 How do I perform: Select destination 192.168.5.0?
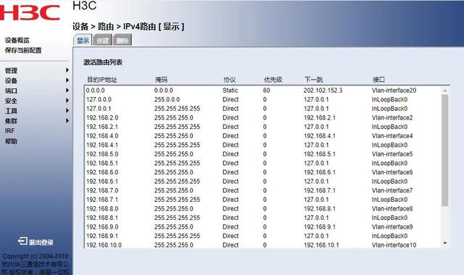(102, 154)
